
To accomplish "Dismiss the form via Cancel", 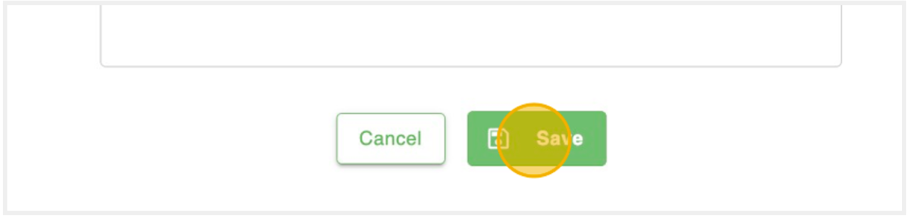I will coord(390,139).
